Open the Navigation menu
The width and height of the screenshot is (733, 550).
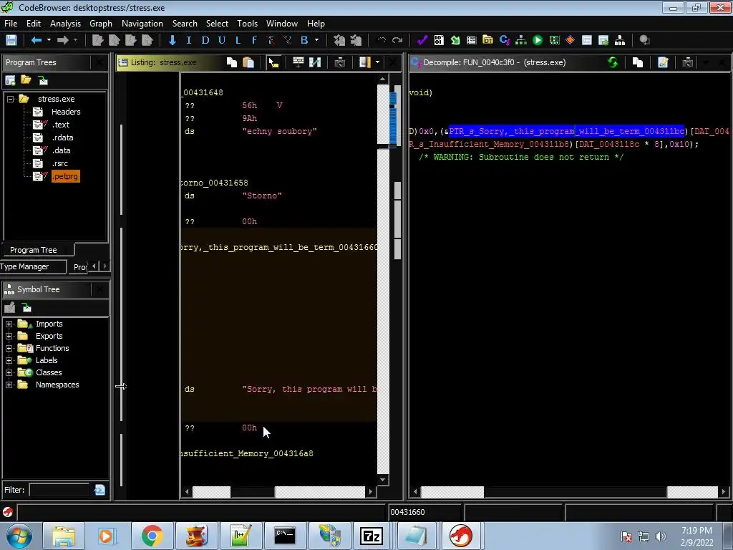pyautogui.click(x=142, y=24)
